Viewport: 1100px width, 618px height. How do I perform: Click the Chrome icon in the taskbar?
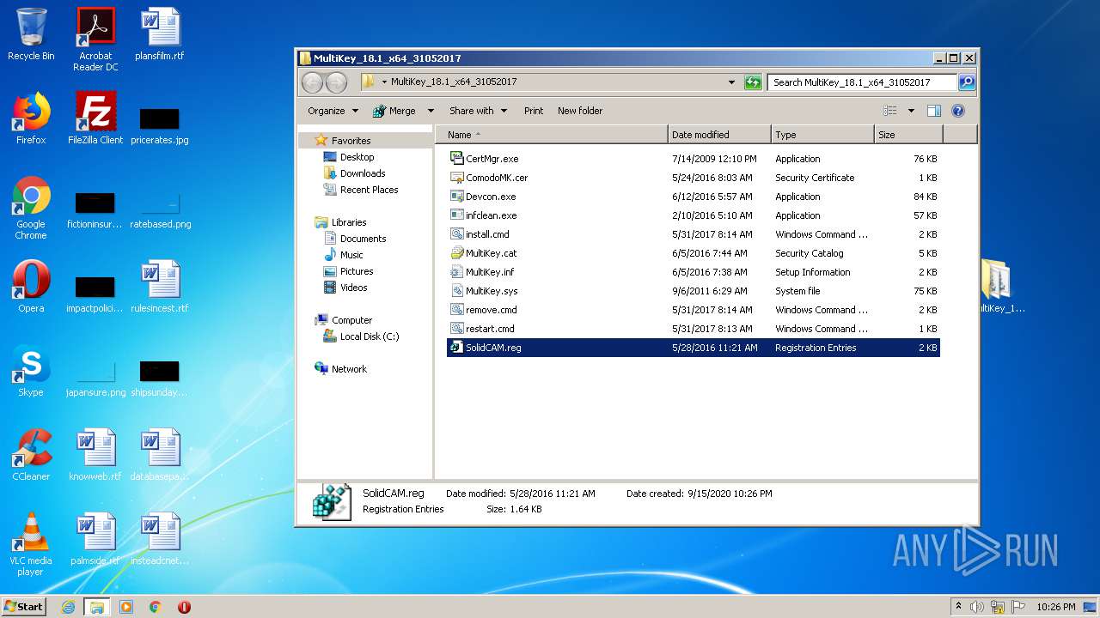coord(156,607)
